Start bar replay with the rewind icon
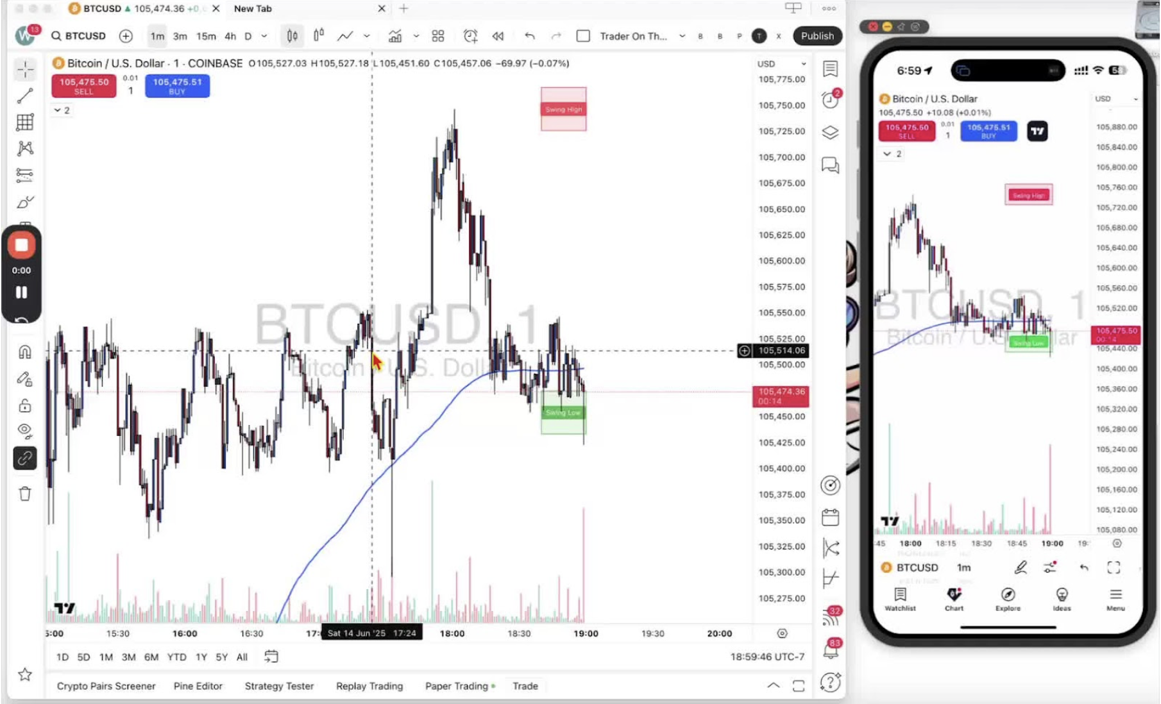This screenshot has height=704, width=1161. coord(498,36)
